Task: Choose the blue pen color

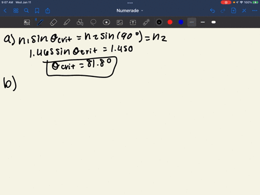Action: pyautogui.click(x=181, y=22)
